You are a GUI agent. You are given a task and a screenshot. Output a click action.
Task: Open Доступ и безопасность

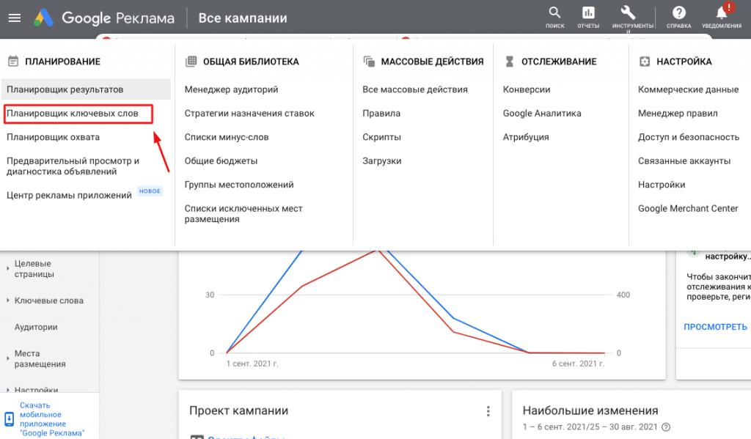click(x=689, y=137)
